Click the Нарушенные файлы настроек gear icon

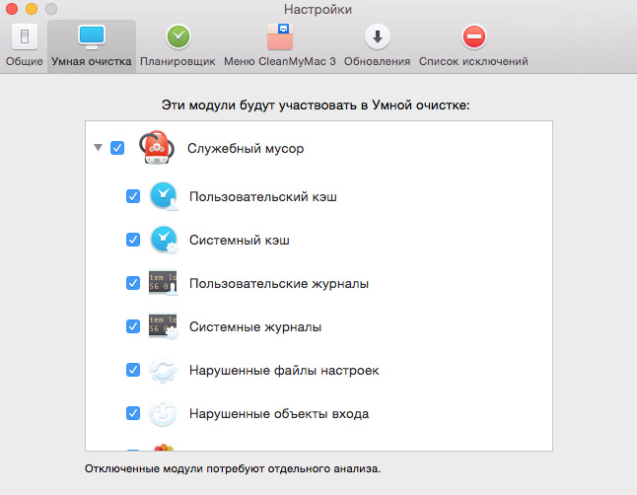pyautogui.click(x=163, y=370)
